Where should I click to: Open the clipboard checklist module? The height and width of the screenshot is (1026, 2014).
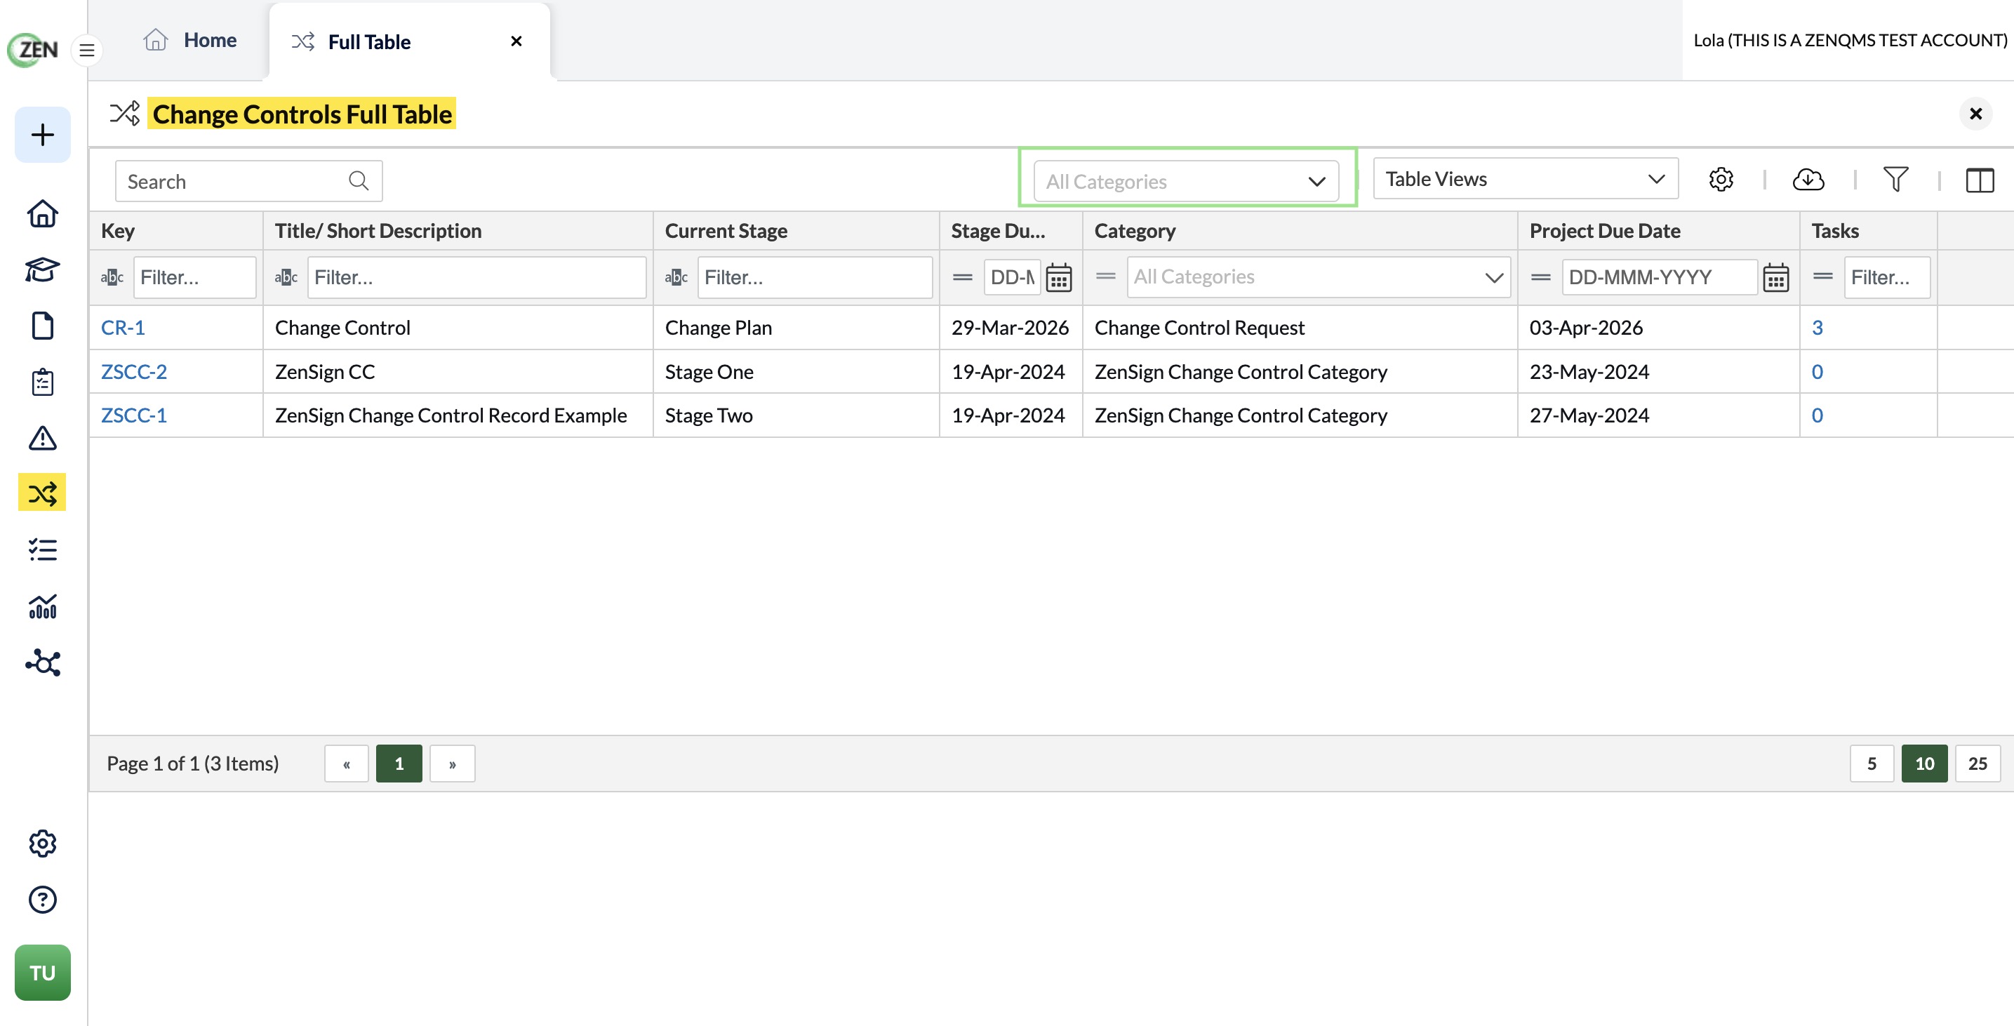(42, 382)
